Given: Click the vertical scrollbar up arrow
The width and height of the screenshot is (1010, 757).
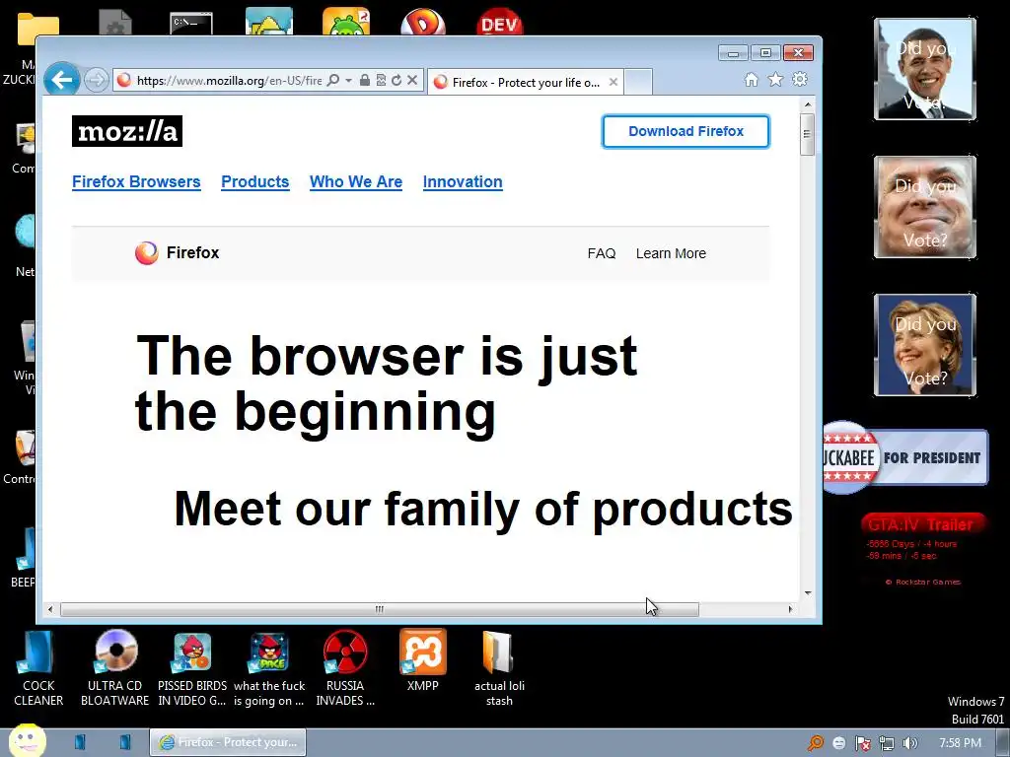Looking at the screenshot, I should tap(808, 104).
